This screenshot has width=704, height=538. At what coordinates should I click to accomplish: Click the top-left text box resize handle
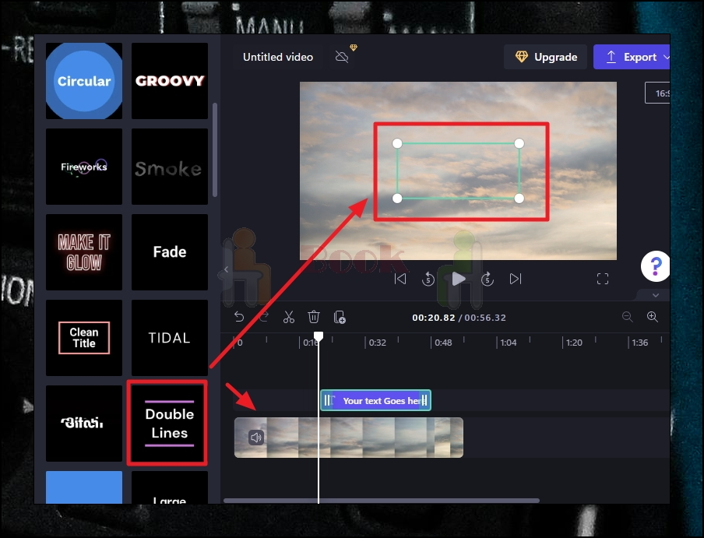point(397,143)
